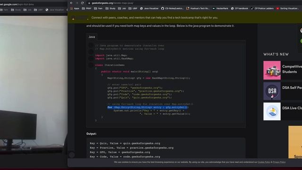Open the CP handbook bookmark
302x170 pixels.
[x=239, y=8]
